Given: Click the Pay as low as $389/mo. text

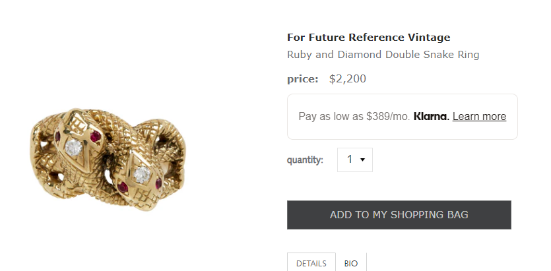Looking at the screenshot, I should tap(354, 117).
